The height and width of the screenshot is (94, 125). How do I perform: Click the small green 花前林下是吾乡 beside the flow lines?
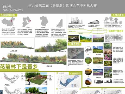click(116, 31)
